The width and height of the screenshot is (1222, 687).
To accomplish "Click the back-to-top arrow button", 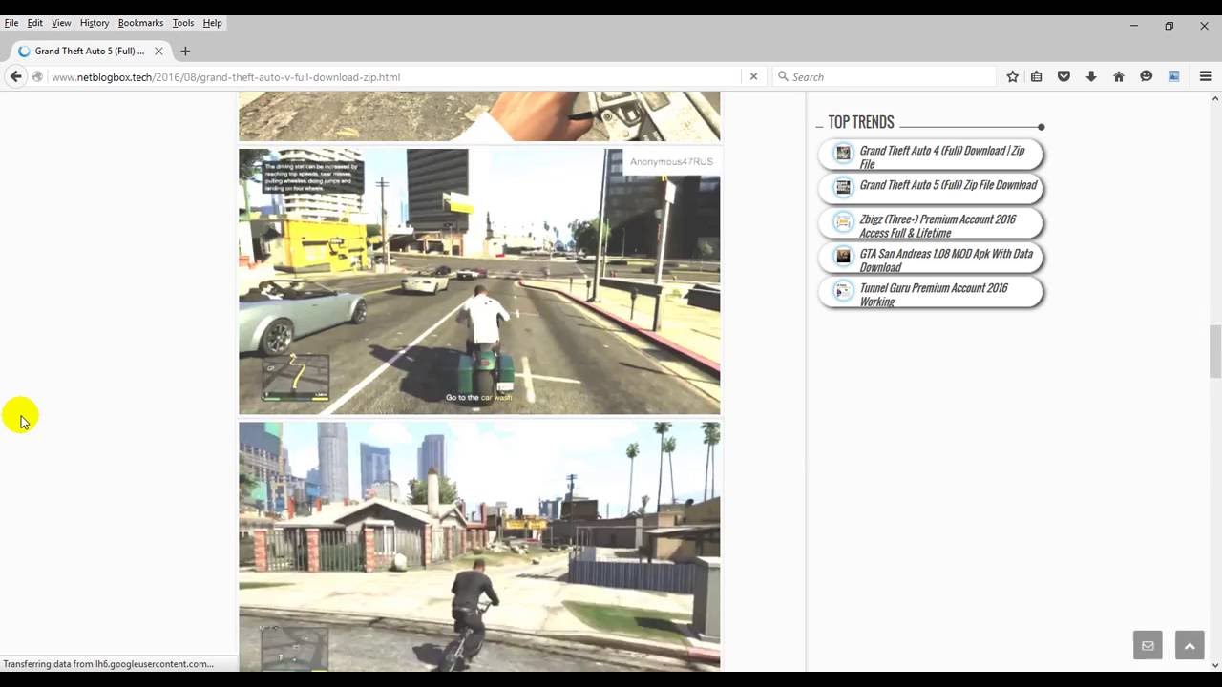I will coord(1190,645).
